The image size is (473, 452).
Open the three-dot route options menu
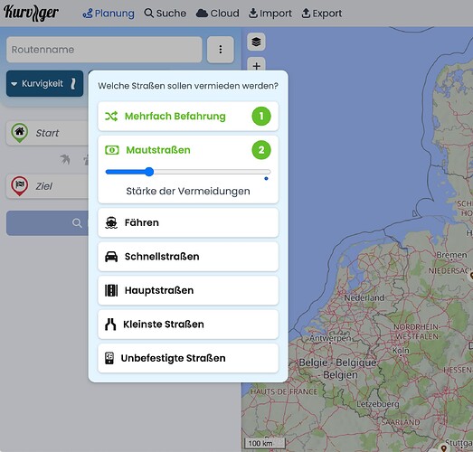221,50
